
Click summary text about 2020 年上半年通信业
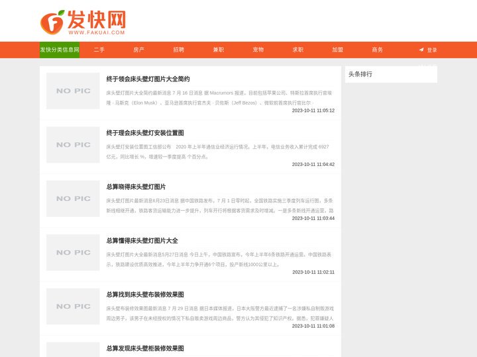pos(217,152)
